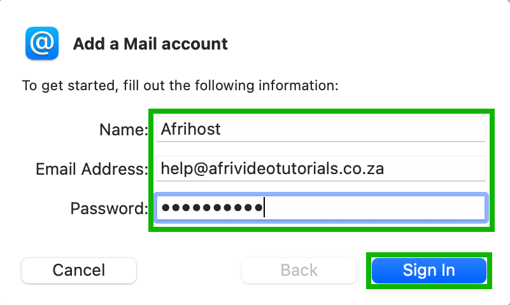Click the "To get started" instruction text
Image resolution: width=510 pixels, height=305 pixels.
coord(180,84)
